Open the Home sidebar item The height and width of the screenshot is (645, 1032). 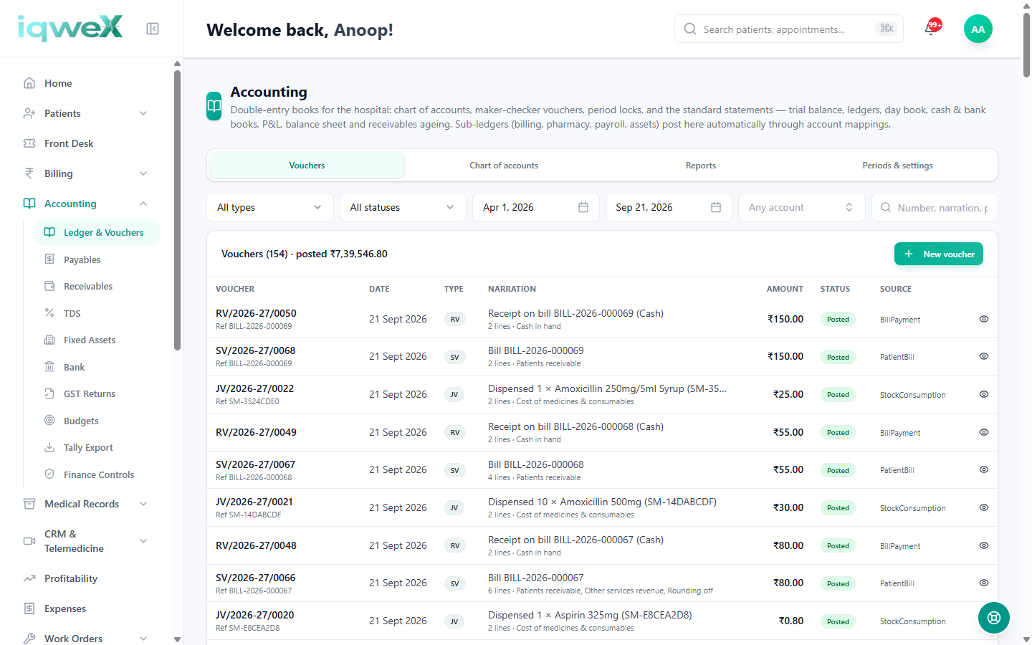[86, 83]
